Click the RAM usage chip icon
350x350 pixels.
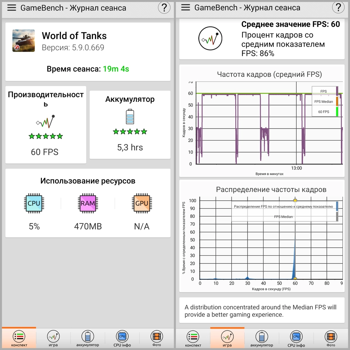click(88, 203)
